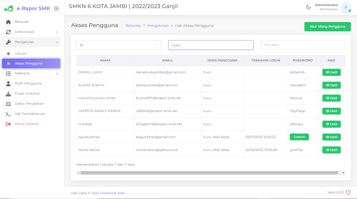Click the Sinkronisasi sync icon
357x199 pixels.
tap(8, 32)
